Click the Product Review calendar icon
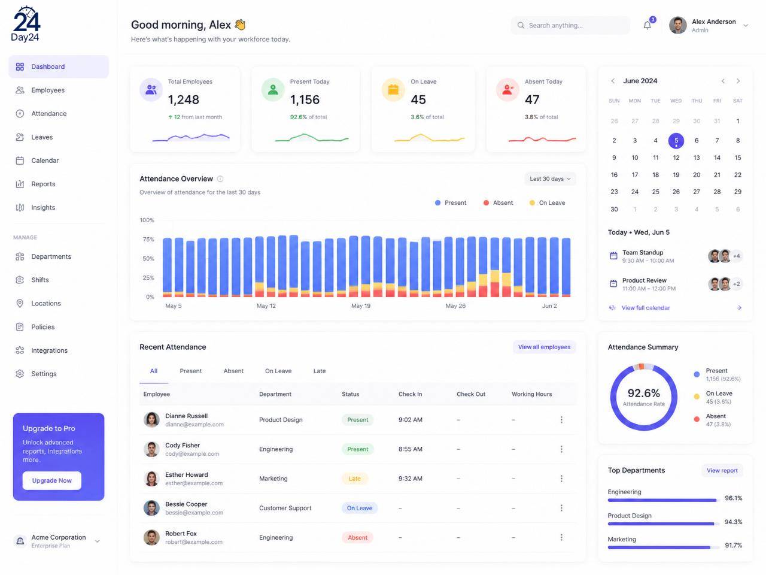The height and width of the screenshot is (575, 766). point(613,283)
